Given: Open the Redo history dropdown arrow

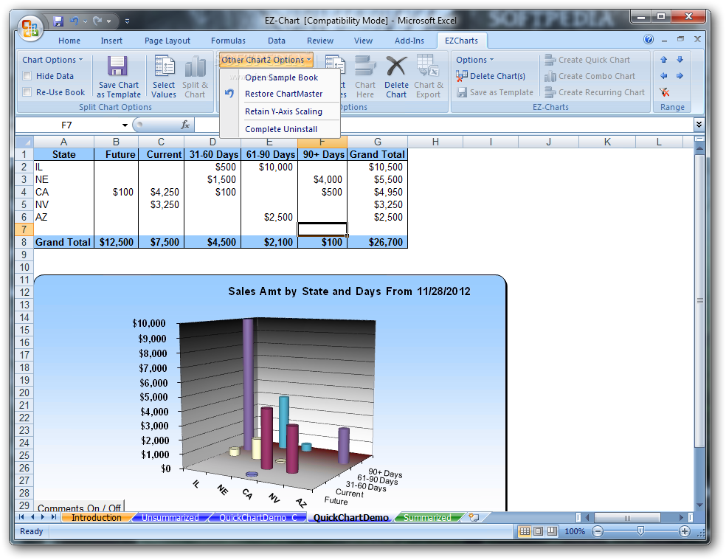Looking at the screenshot, I should [108, 21].
